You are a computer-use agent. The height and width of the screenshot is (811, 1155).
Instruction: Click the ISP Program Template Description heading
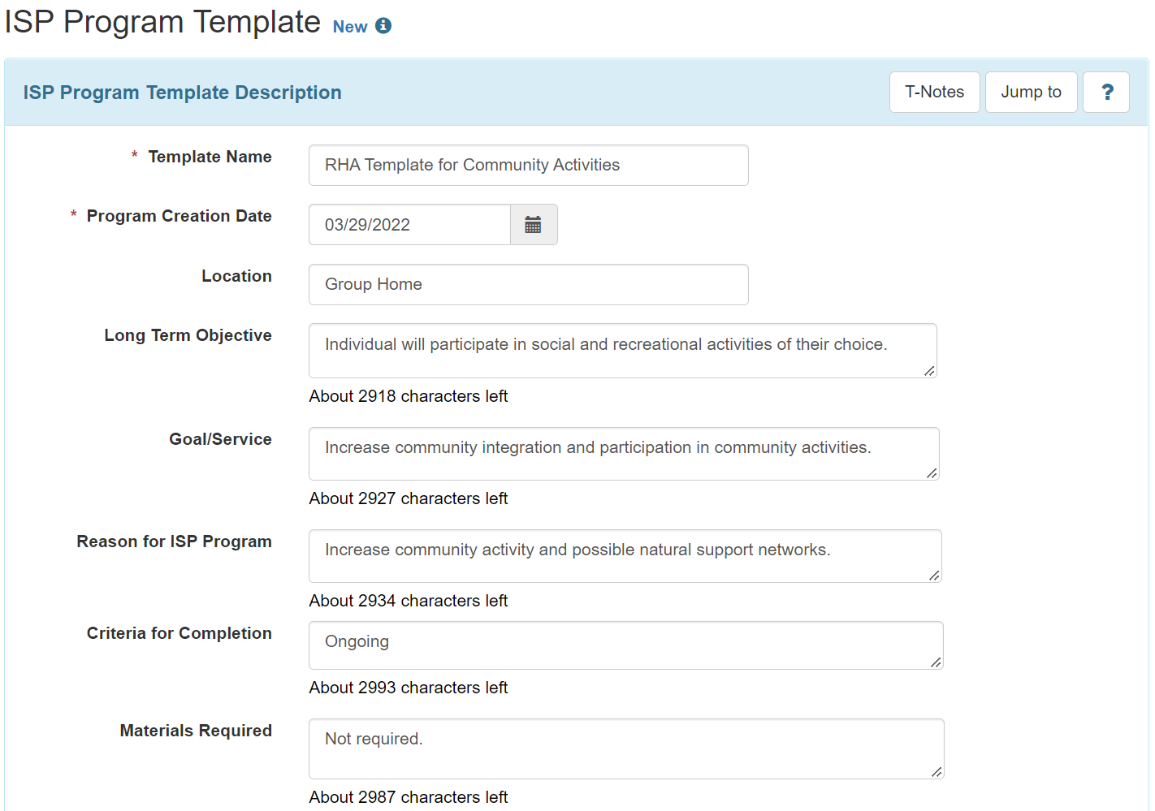tap(183, 93)
